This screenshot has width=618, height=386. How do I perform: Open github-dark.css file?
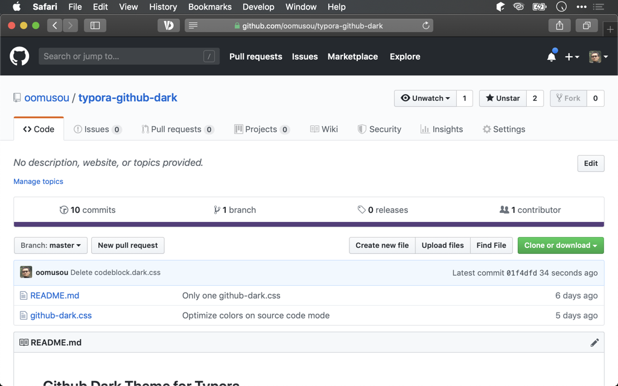tap(61, 315)
